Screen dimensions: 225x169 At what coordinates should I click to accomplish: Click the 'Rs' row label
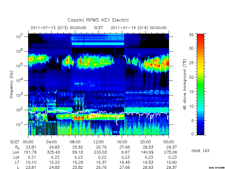point(17,147)
